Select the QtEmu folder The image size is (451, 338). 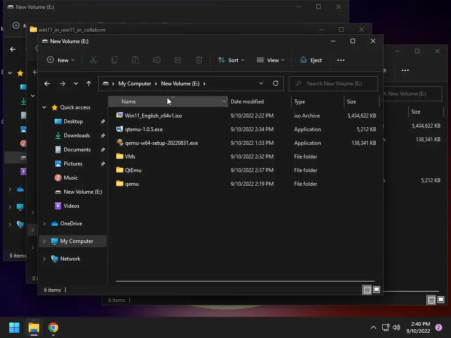pyautogui.click(x=133, y=170)
